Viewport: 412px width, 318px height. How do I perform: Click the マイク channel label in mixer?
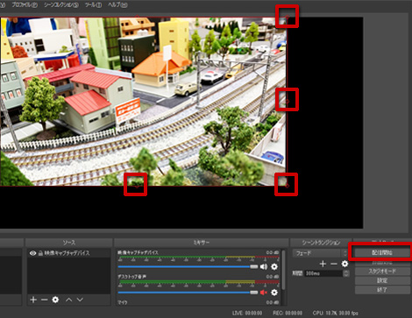point(123,302)
